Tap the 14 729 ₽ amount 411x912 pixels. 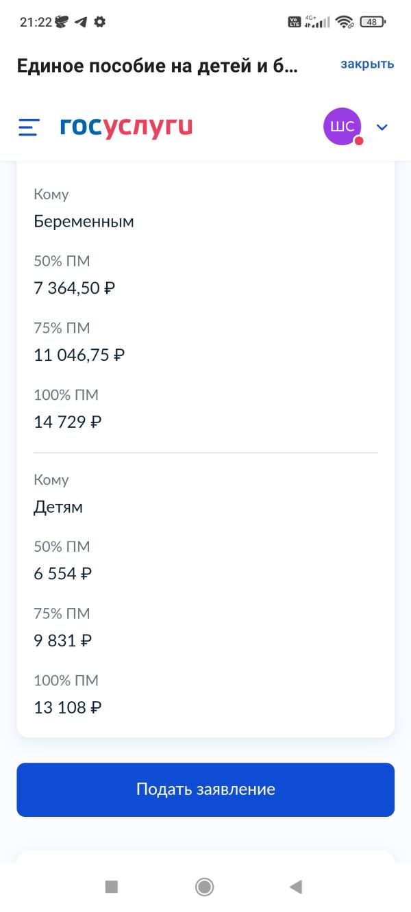pyautogui.click(x=68, y=422)
